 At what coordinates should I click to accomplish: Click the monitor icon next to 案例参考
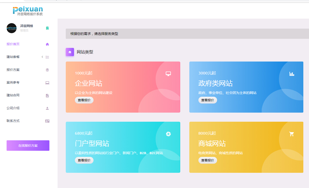(x=47, y=82)
